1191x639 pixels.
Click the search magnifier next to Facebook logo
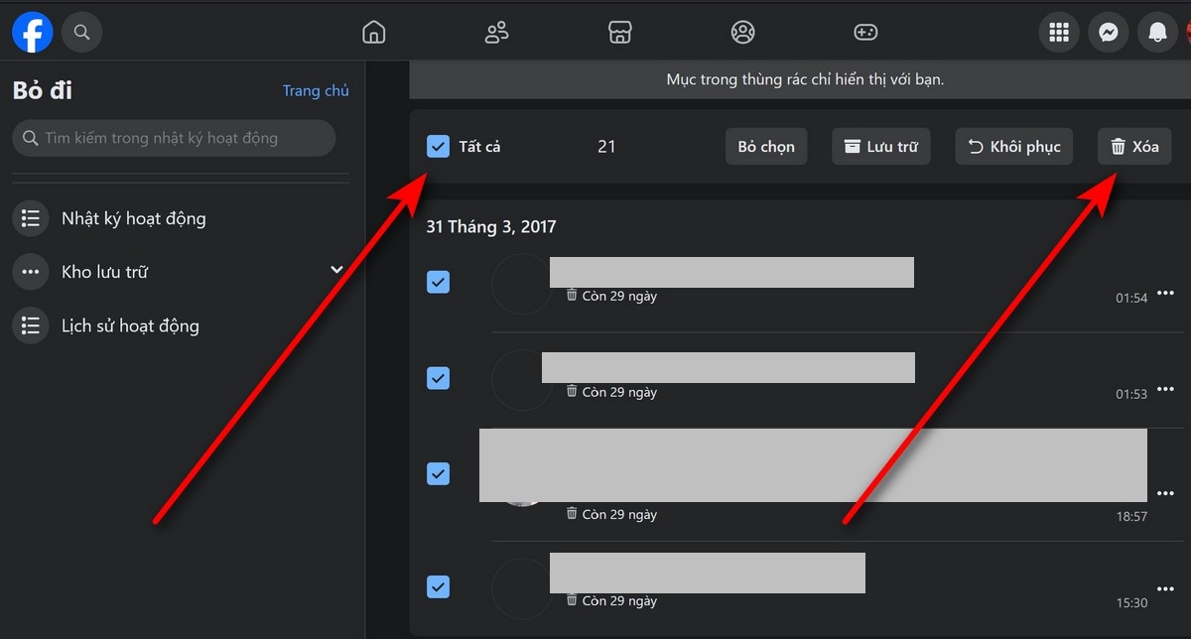(x=82, y=33)
